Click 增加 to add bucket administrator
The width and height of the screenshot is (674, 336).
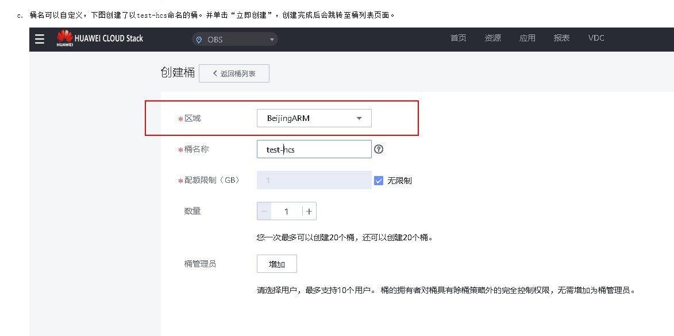click(x=276, y=264)
